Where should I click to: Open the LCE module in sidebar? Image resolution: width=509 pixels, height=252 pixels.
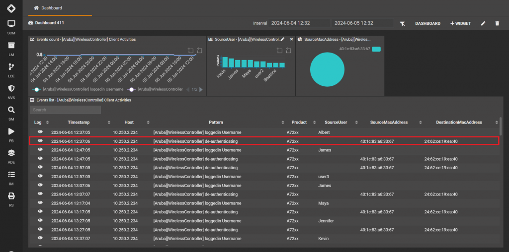[x=11, y=70]
